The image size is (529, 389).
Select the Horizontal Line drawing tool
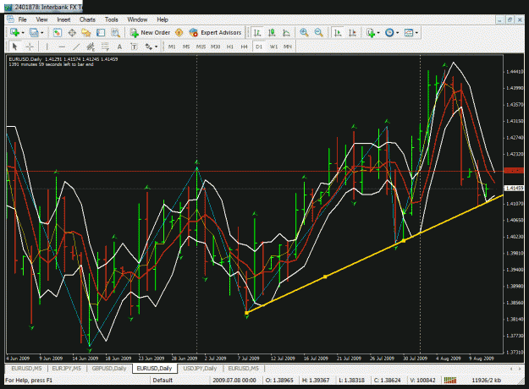click(62, 47)
